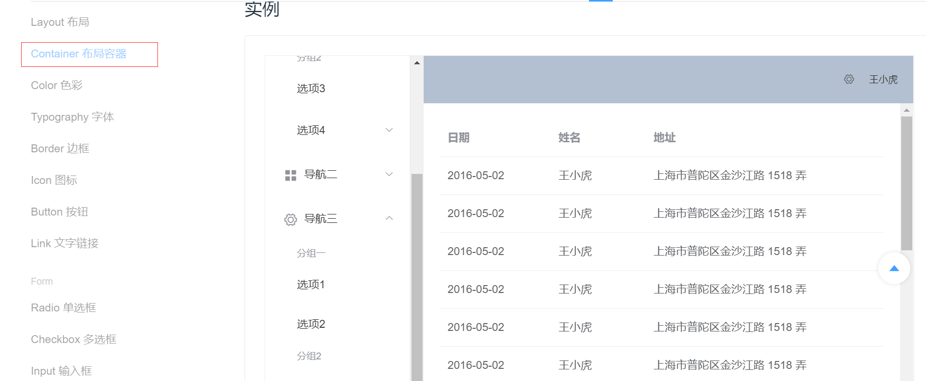Viewport: 926px width, 381px height.
Task: Expand the 导航二 menu chevron
Action: pyautogui.click(x=389, y=174)
